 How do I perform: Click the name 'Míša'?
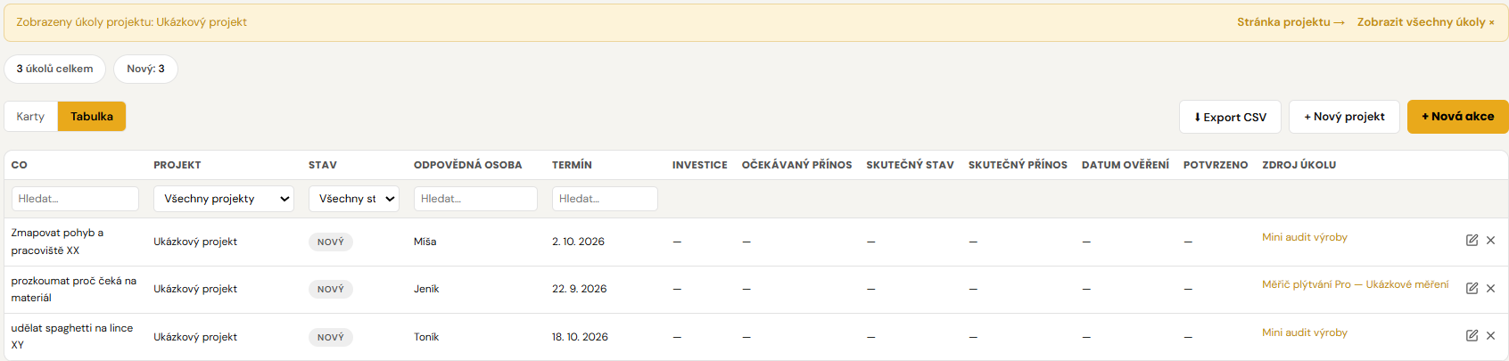point(425,242)
